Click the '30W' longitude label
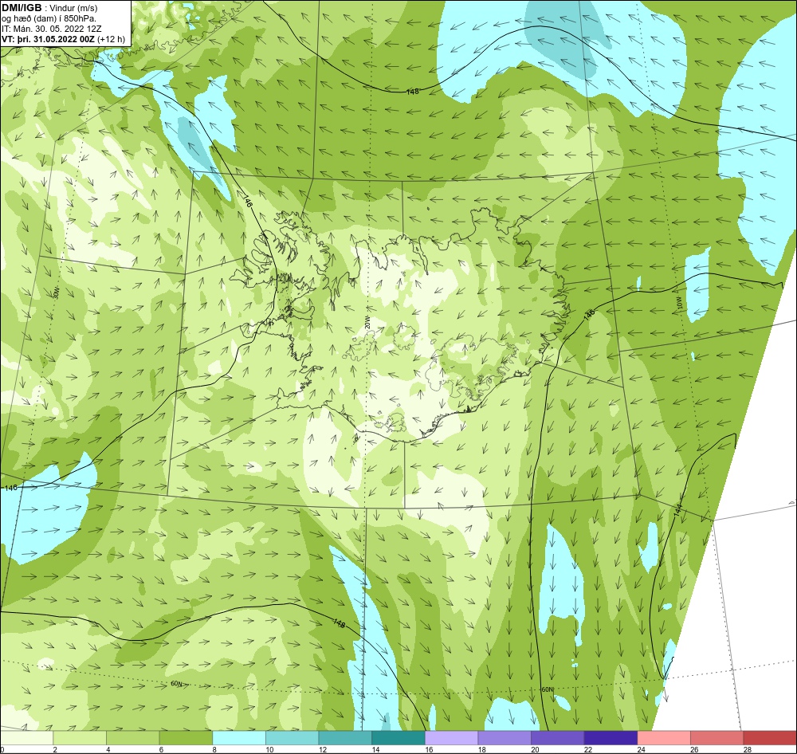This screenshot has width=797, height=754. point(57,292)
